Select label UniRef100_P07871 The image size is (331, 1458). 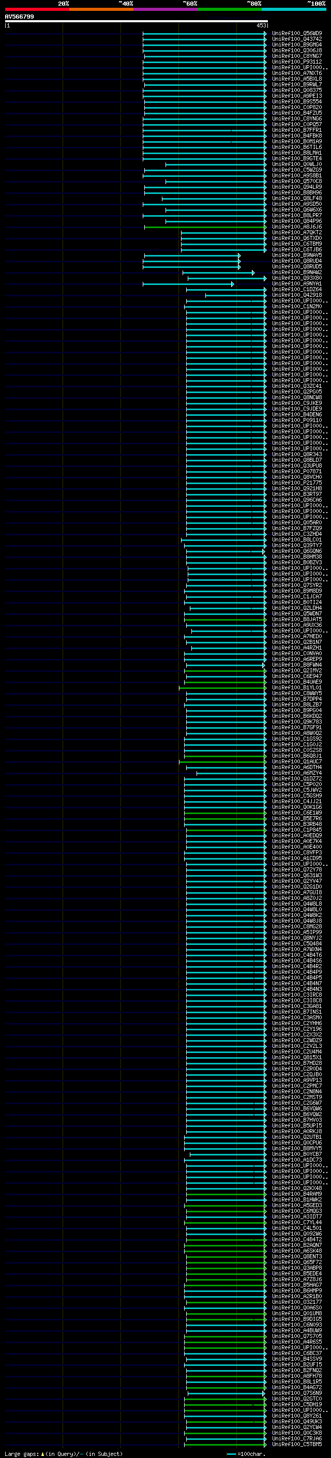[x=296, y=472]
